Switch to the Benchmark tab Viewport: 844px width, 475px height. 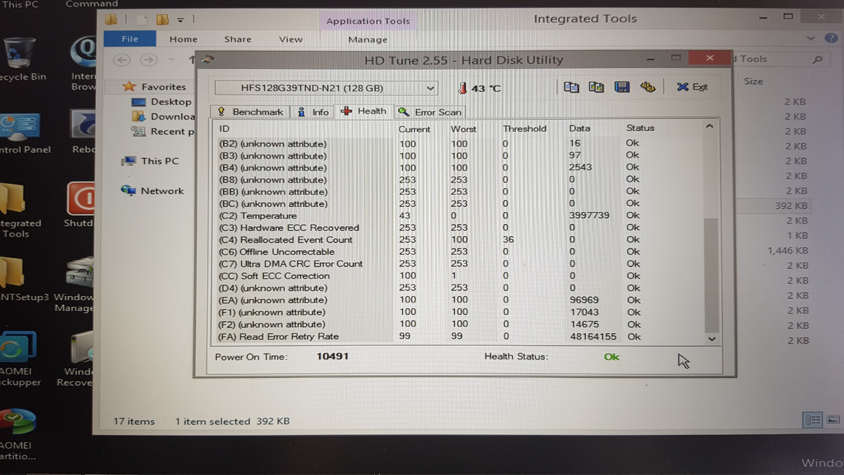(x=251, y=112)
